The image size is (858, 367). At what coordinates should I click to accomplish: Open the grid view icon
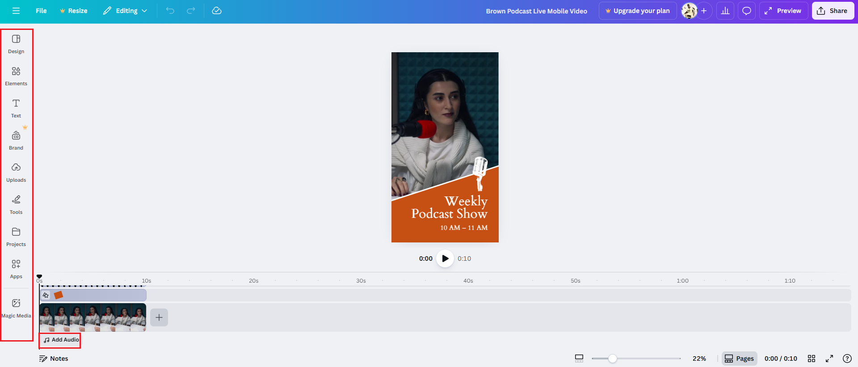point(812,359)
